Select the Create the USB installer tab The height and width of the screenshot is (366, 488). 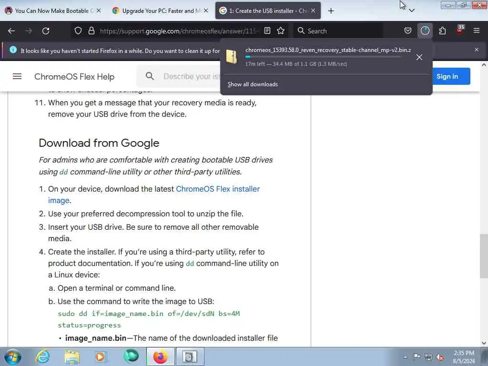point(268,11)
